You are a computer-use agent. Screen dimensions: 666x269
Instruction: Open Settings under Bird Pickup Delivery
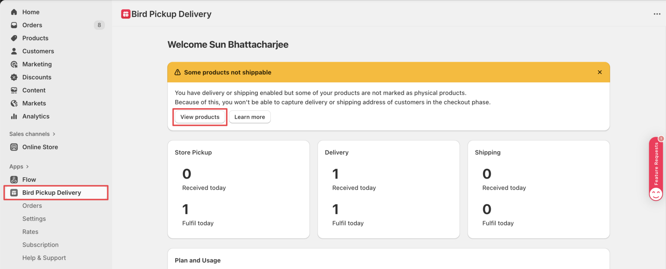pyautogui.click(x=34, y=219)
